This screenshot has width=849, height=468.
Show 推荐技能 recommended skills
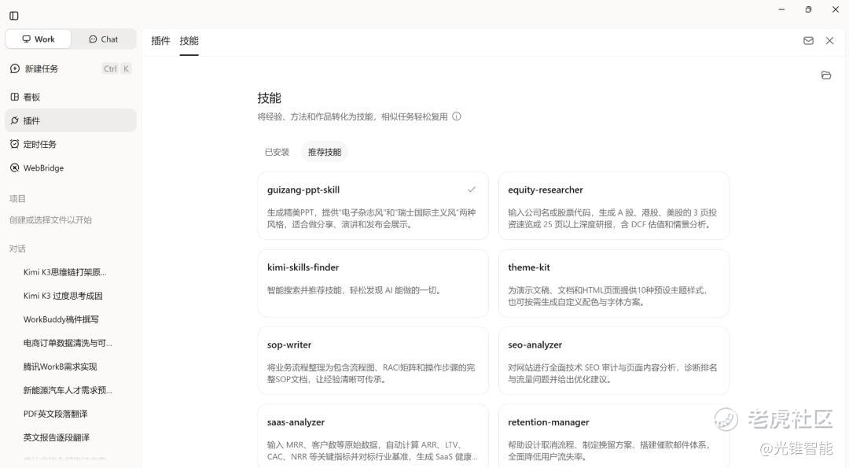[325, 153]
